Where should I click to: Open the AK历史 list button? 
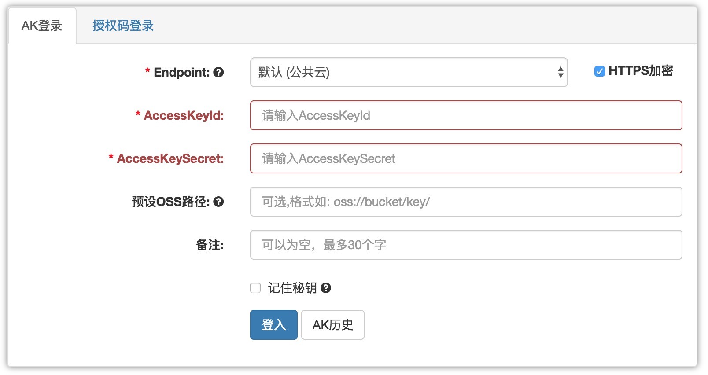[332, 325]
